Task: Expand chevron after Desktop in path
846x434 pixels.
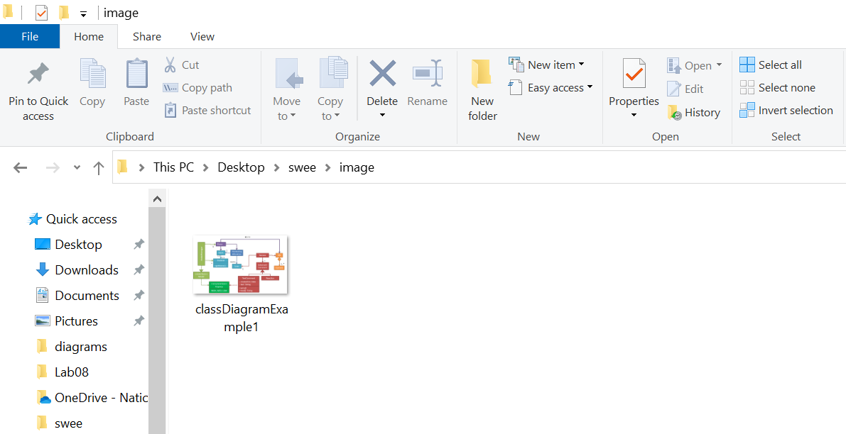Action: click(x=277, y=168)
